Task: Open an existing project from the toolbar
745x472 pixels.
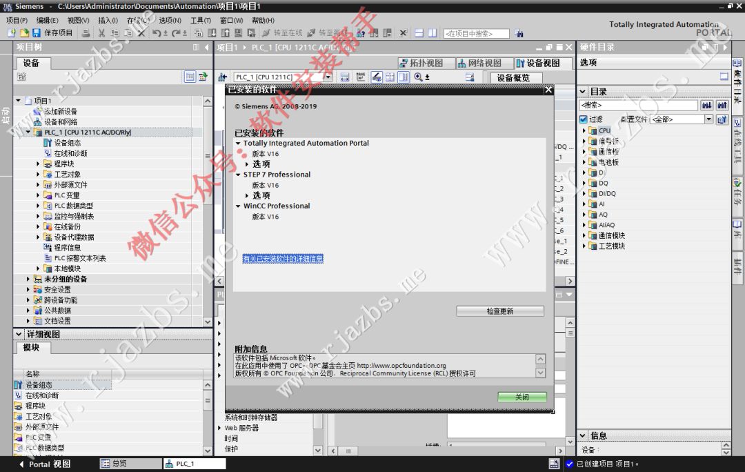Action: 23,33
